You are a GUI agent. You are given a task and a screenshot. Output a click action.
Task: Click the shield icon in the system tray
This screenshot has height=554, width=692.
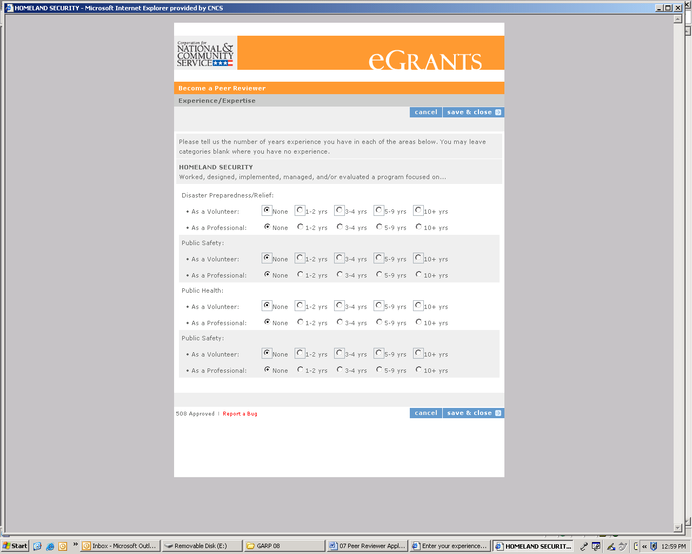(x=653, y=546)
